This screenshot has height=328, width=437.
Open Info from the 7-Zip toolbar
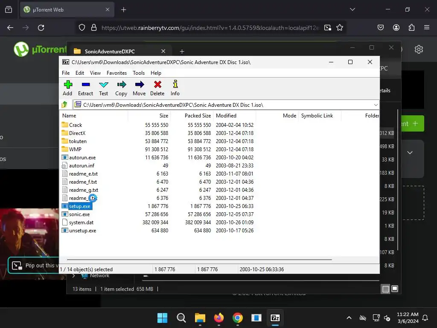[x=175, y=88]
